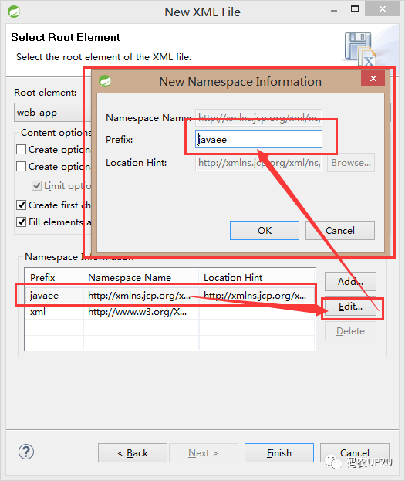405x481 pixels.
Task: Click Cancel in the Namespace Information dialog
Action: pyautogui.click(x=340, y=230)
